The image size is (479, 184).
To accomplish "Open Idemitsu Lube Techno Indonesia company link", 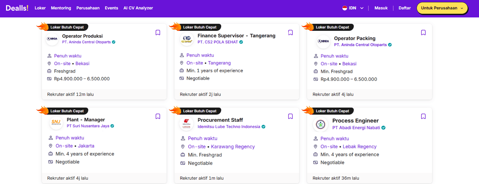I will click(x=229, y=127).
